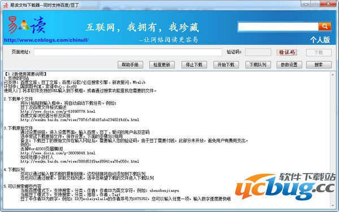Click the scrollbar up arrow
This screenshot has height=212, width=339.
(x=333, y=75)
